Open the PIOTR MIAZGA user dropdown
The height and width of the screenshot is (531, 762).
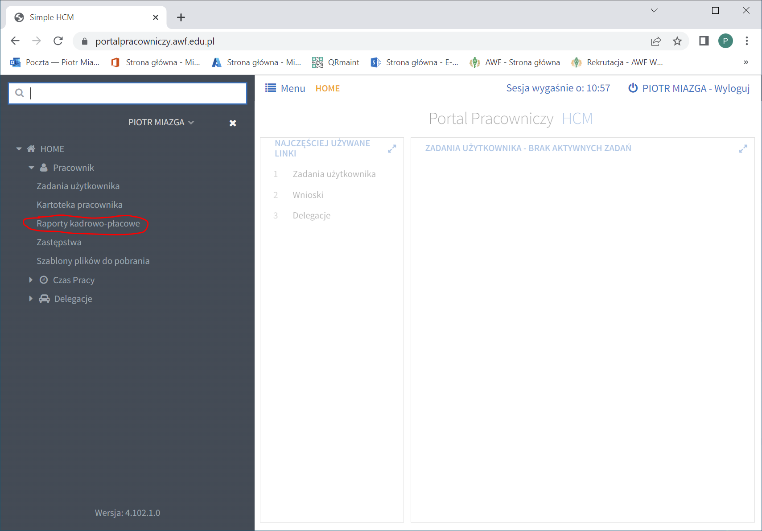[161, 122]
